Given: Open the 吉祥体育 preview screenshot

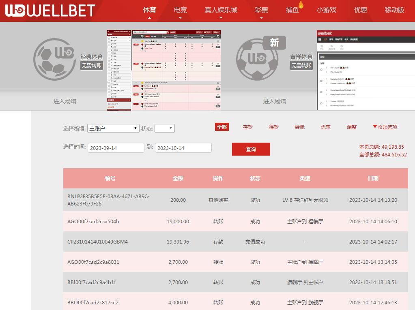Looking at the screenshot, I should (x=366, y=70).
